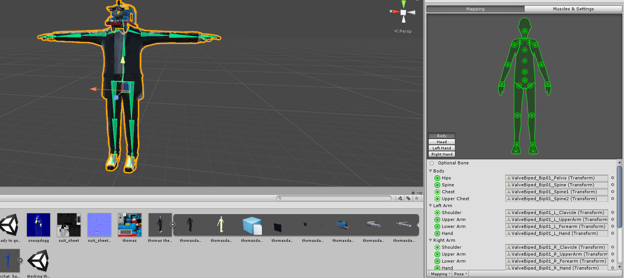Click the scene orientation gizmo
Viewport: 624px width, 278px height.
(403, 12)
